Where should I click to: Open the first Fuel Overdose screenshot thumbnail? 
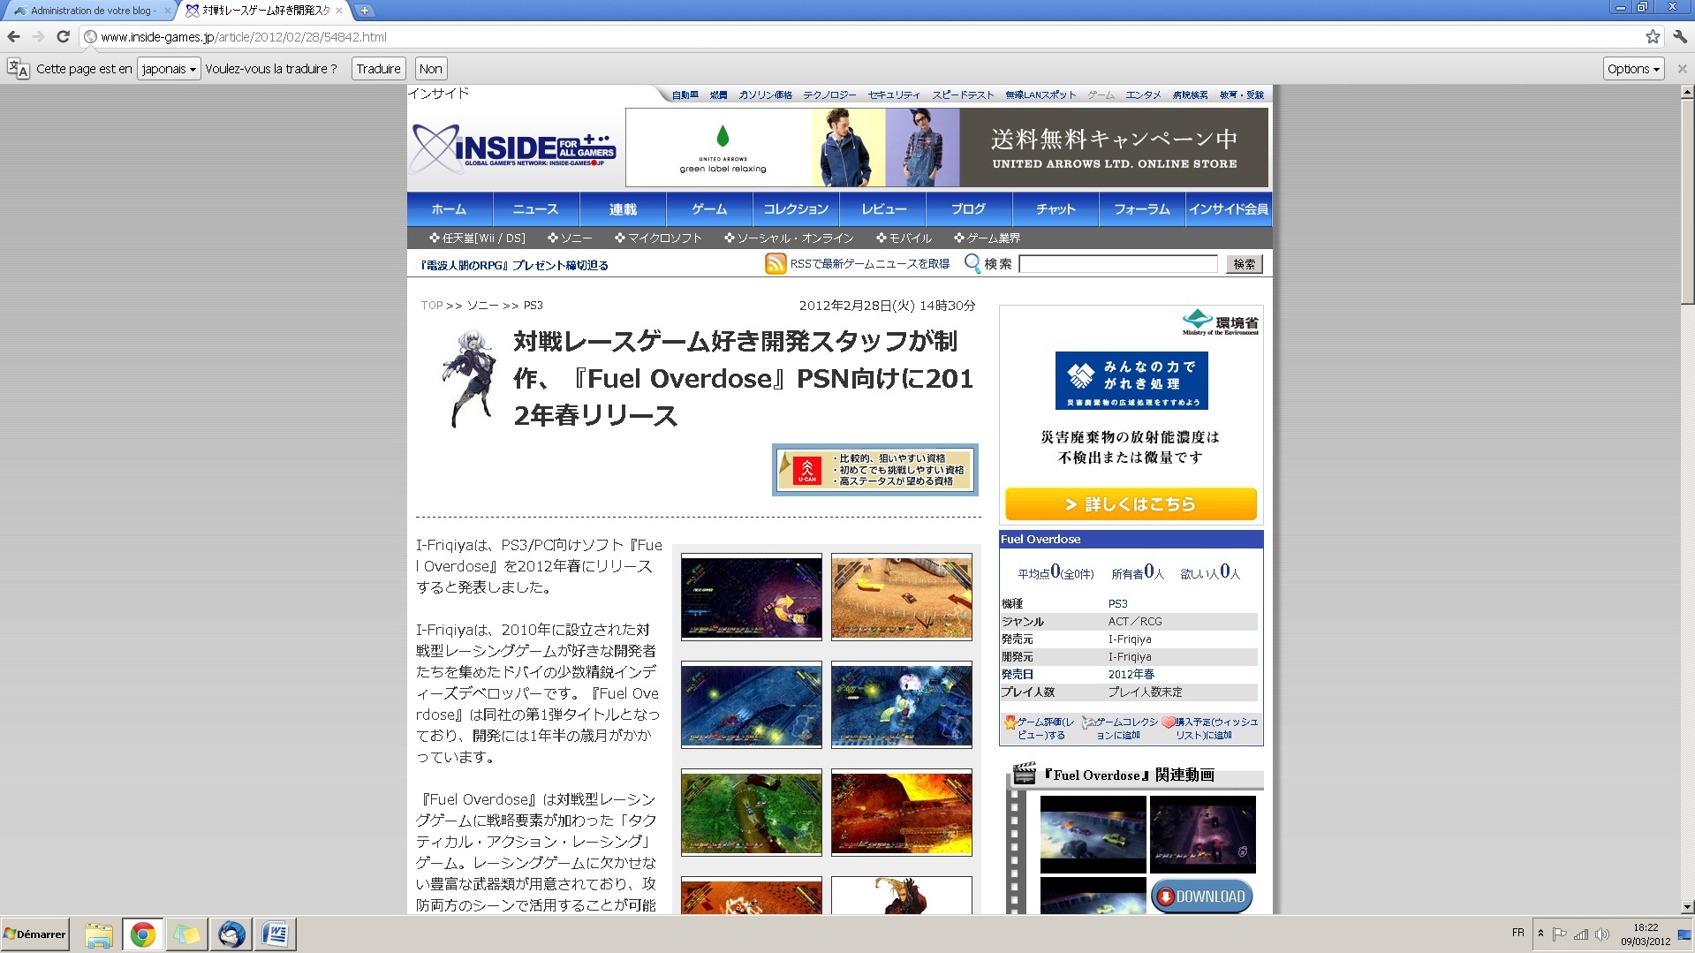[751, 596]
